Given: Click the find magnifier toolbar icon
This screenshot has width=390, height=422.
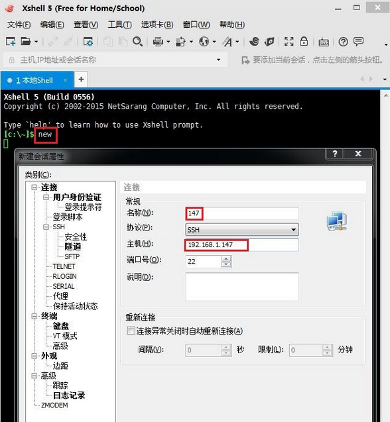Looking at the screenshot, I should [x=137, y=42].
